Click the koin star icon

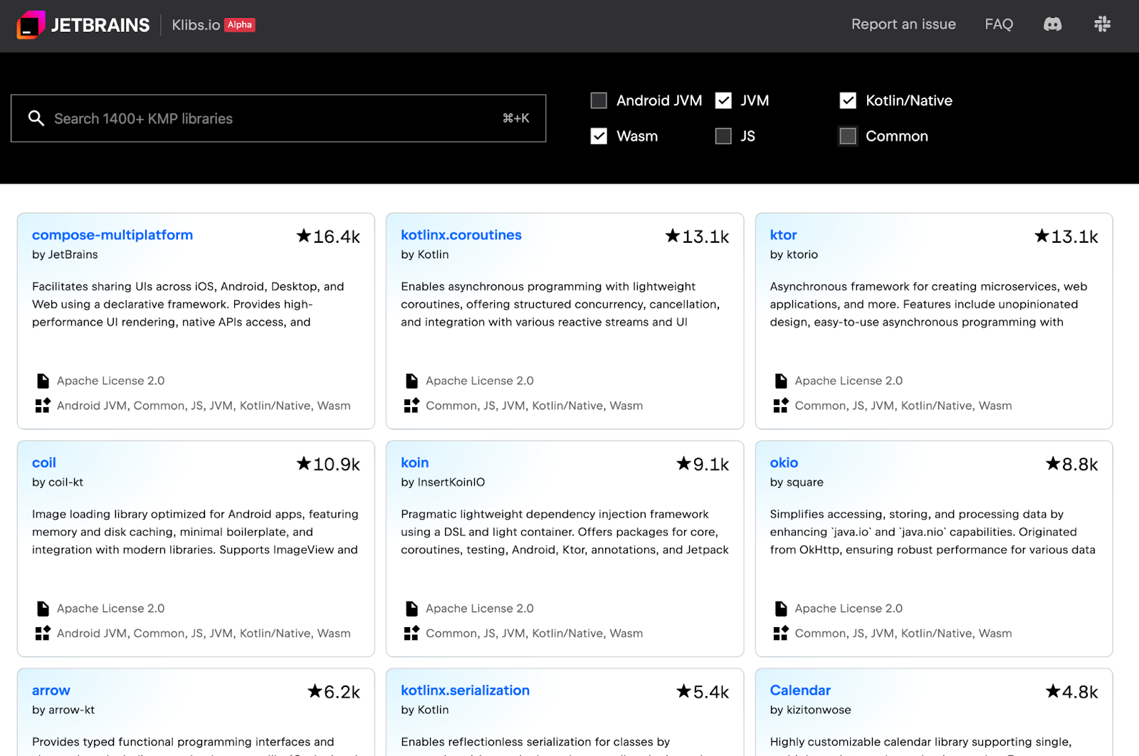coord(684,463)
